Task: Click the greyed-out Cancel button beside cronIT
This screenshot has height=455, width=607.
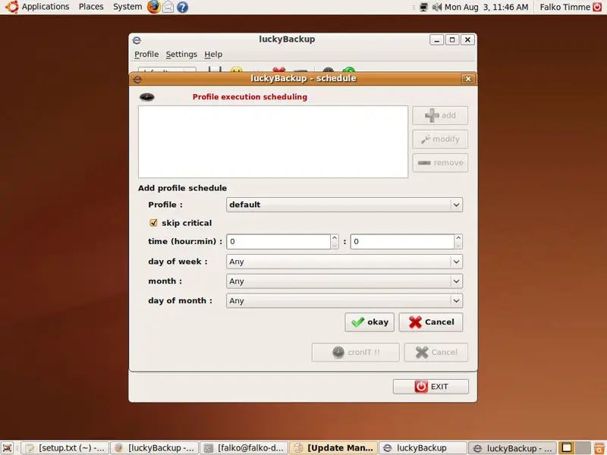Action: coord(436,353)
